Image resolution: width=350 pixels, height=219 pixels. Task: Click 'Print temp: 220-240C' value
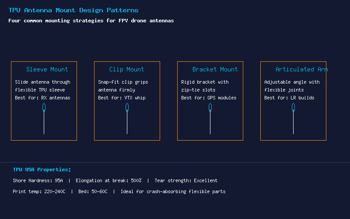(x=39, y=191)
